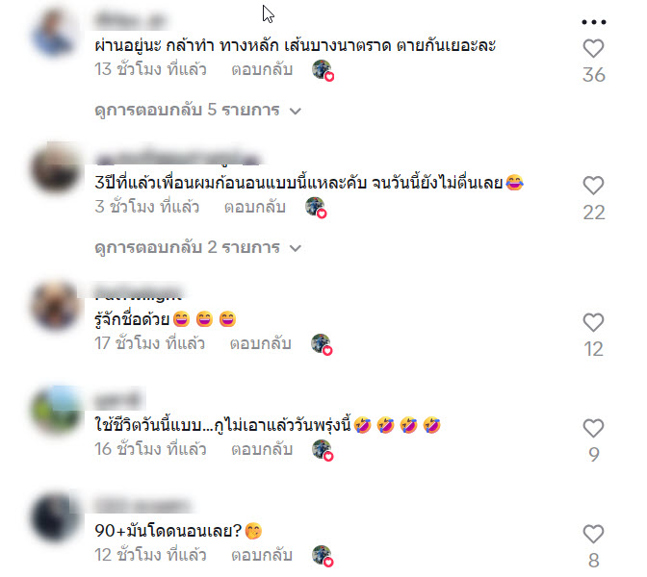This screenshot has height=577, width=647.
Task: Open creator-liked badge on first comment
Action: [x=323, y=70]
